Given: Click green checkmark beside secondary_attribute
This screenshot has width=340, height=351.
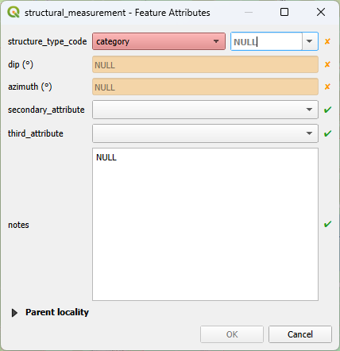Looking at the screenshot, I should [x=327, y=110].
